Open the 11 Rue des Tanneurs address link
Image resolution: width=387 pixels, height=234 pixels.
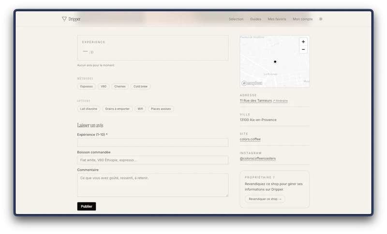256,101
